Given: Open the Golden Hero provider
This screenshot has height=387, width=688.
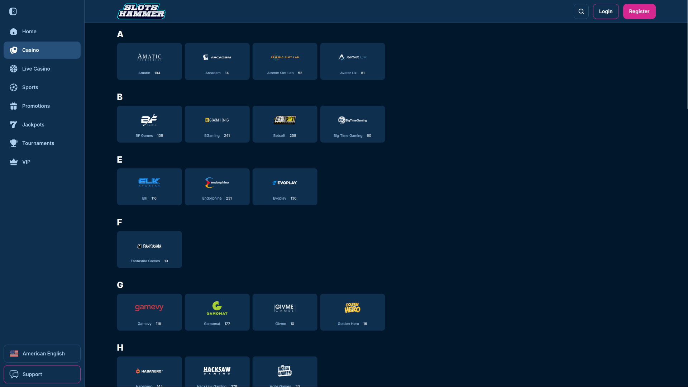Looking at the screenshot, I should 353,312.
